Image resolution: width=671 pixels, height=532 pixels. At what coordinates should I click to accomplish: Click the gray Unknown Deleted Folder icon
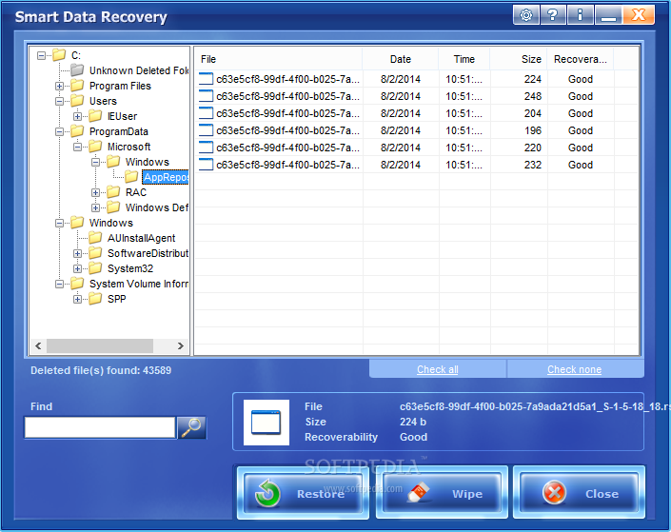77,69
